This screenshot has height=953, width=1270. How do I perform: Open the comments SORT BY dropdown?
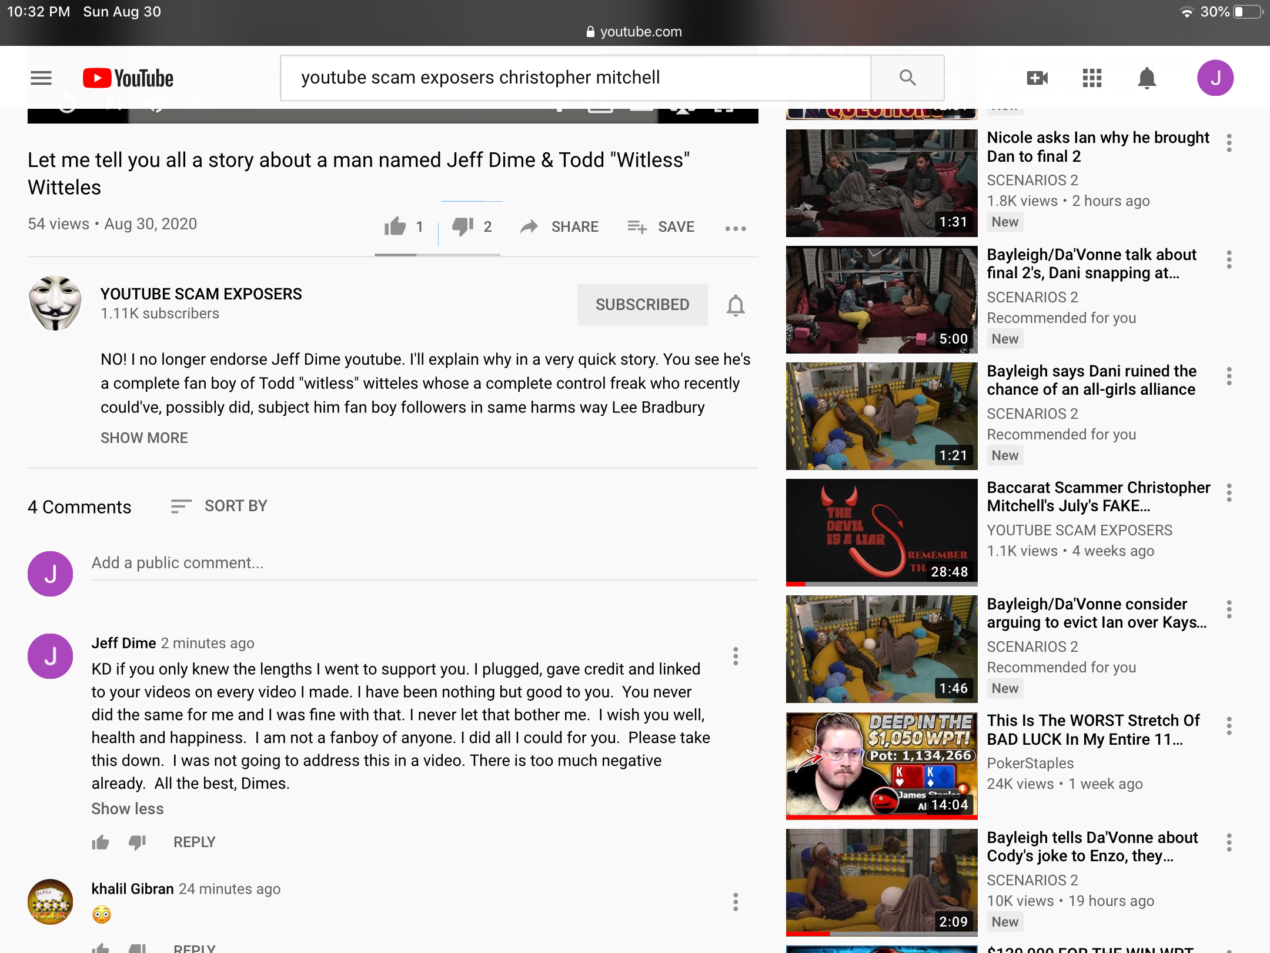click(219, 506)
